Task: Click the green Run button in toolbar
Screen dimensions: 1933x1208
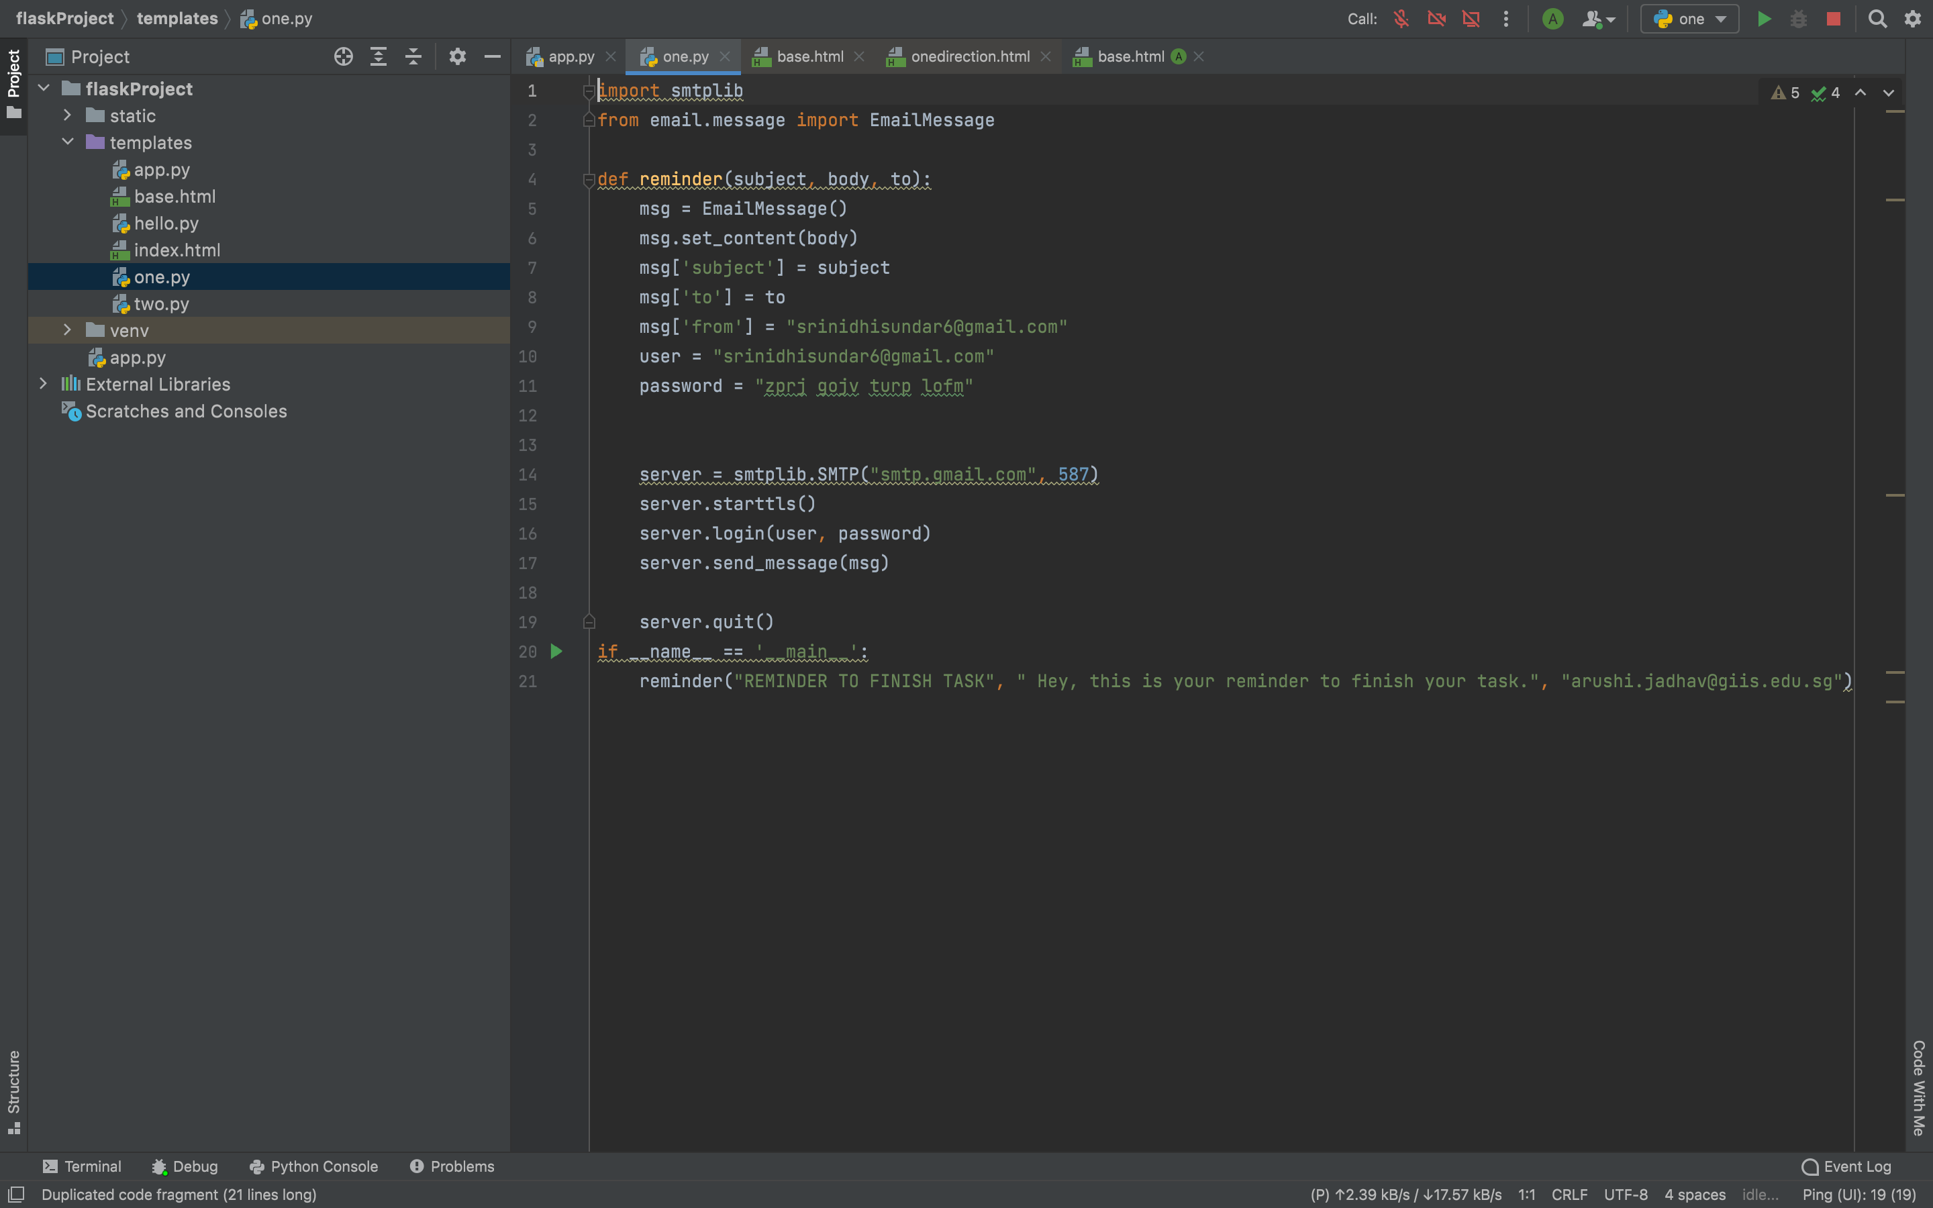Action: click(x=1764, y=19)
